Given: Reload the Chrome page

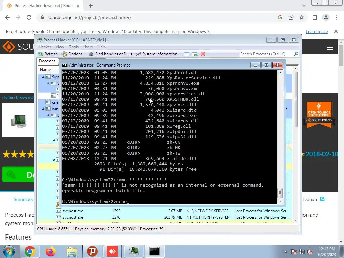Looking at the screenshot, I should (29, 17).
